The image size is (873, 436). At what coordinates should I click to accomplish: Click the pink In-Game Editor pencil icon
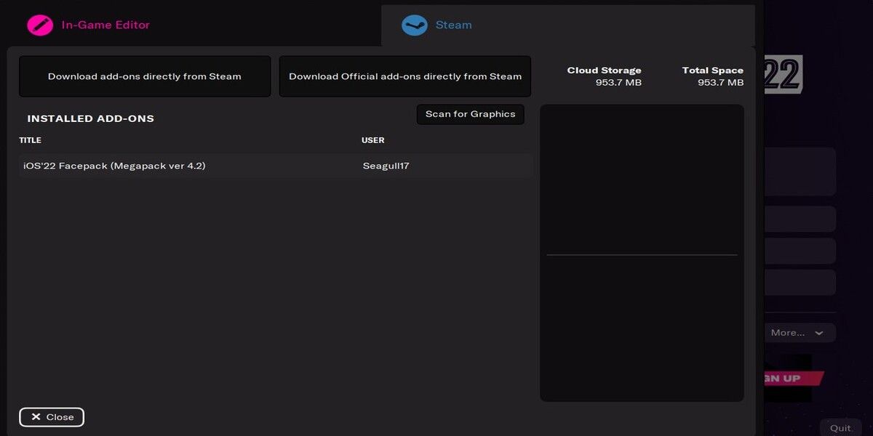click(40, 25)
